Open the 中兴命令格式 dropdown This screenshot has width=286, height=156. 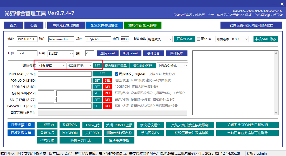172,66
